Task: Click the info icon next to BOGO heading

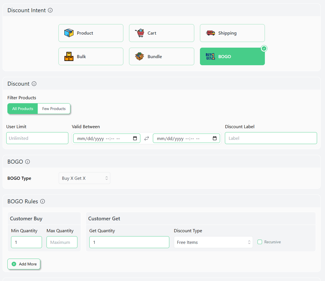Action: tap(28, 162)
